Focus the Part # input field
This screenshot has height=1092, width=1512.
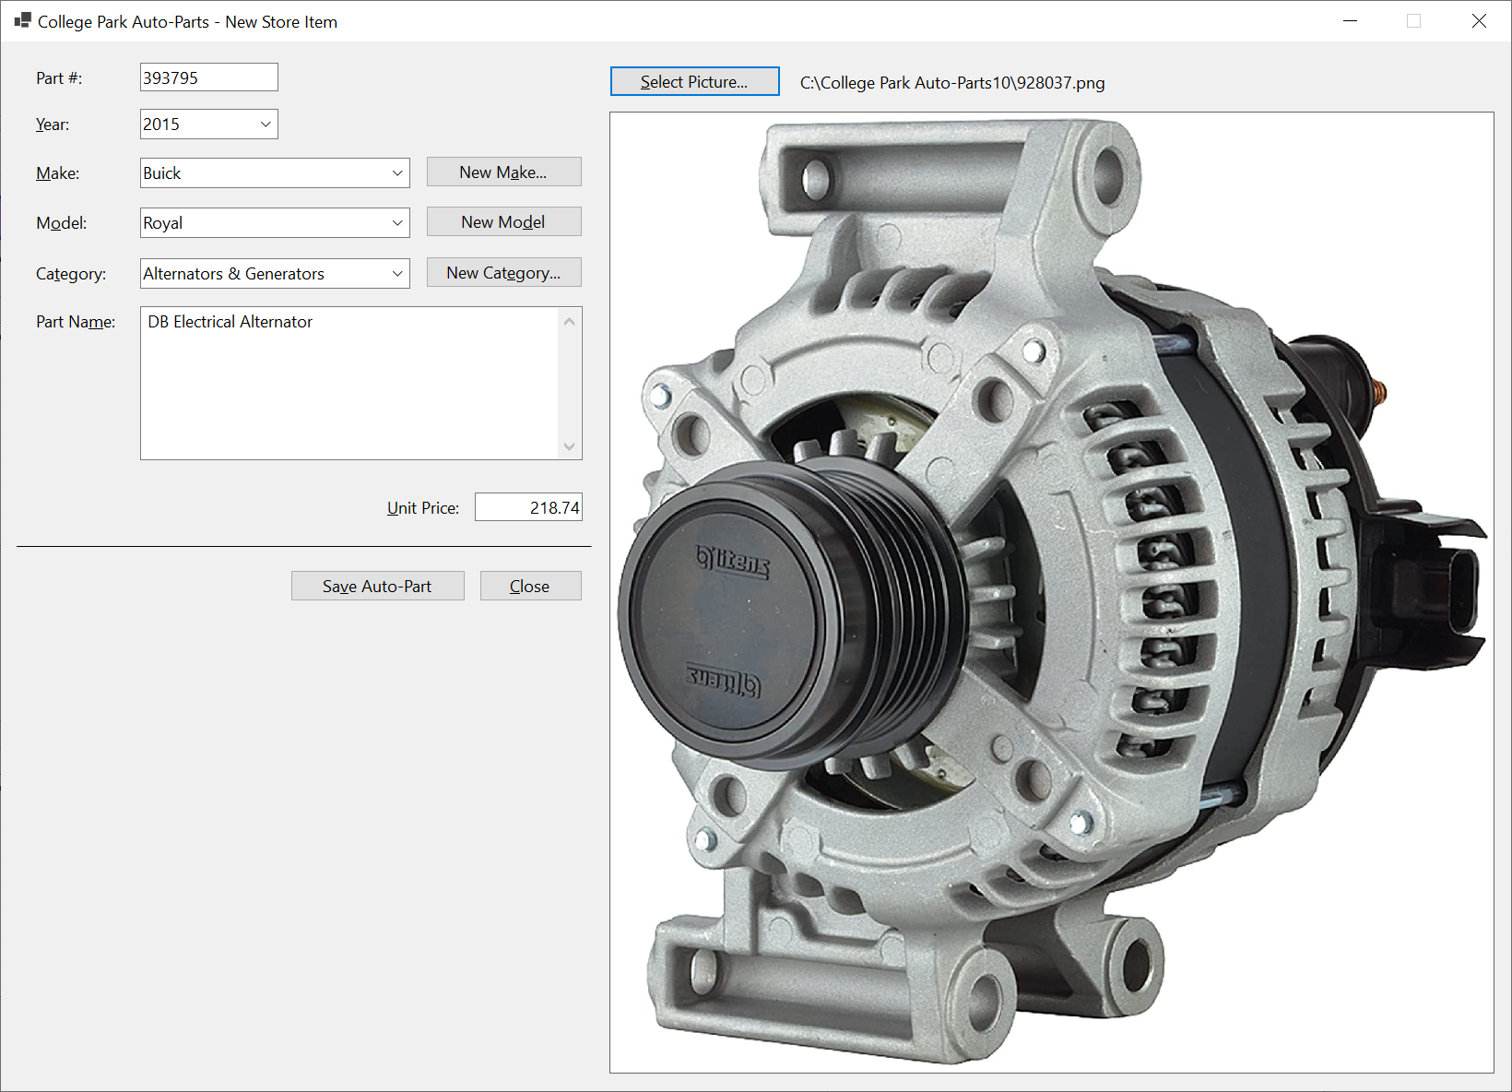[208, 77]
